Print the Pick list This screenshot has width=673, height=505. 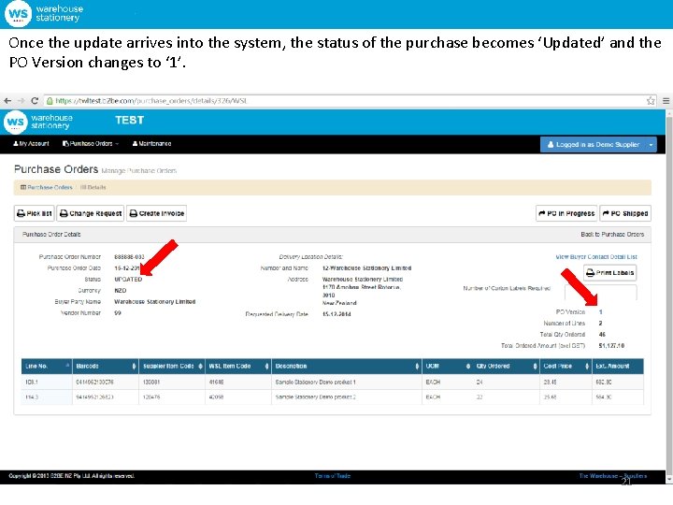tap(35, 213)
